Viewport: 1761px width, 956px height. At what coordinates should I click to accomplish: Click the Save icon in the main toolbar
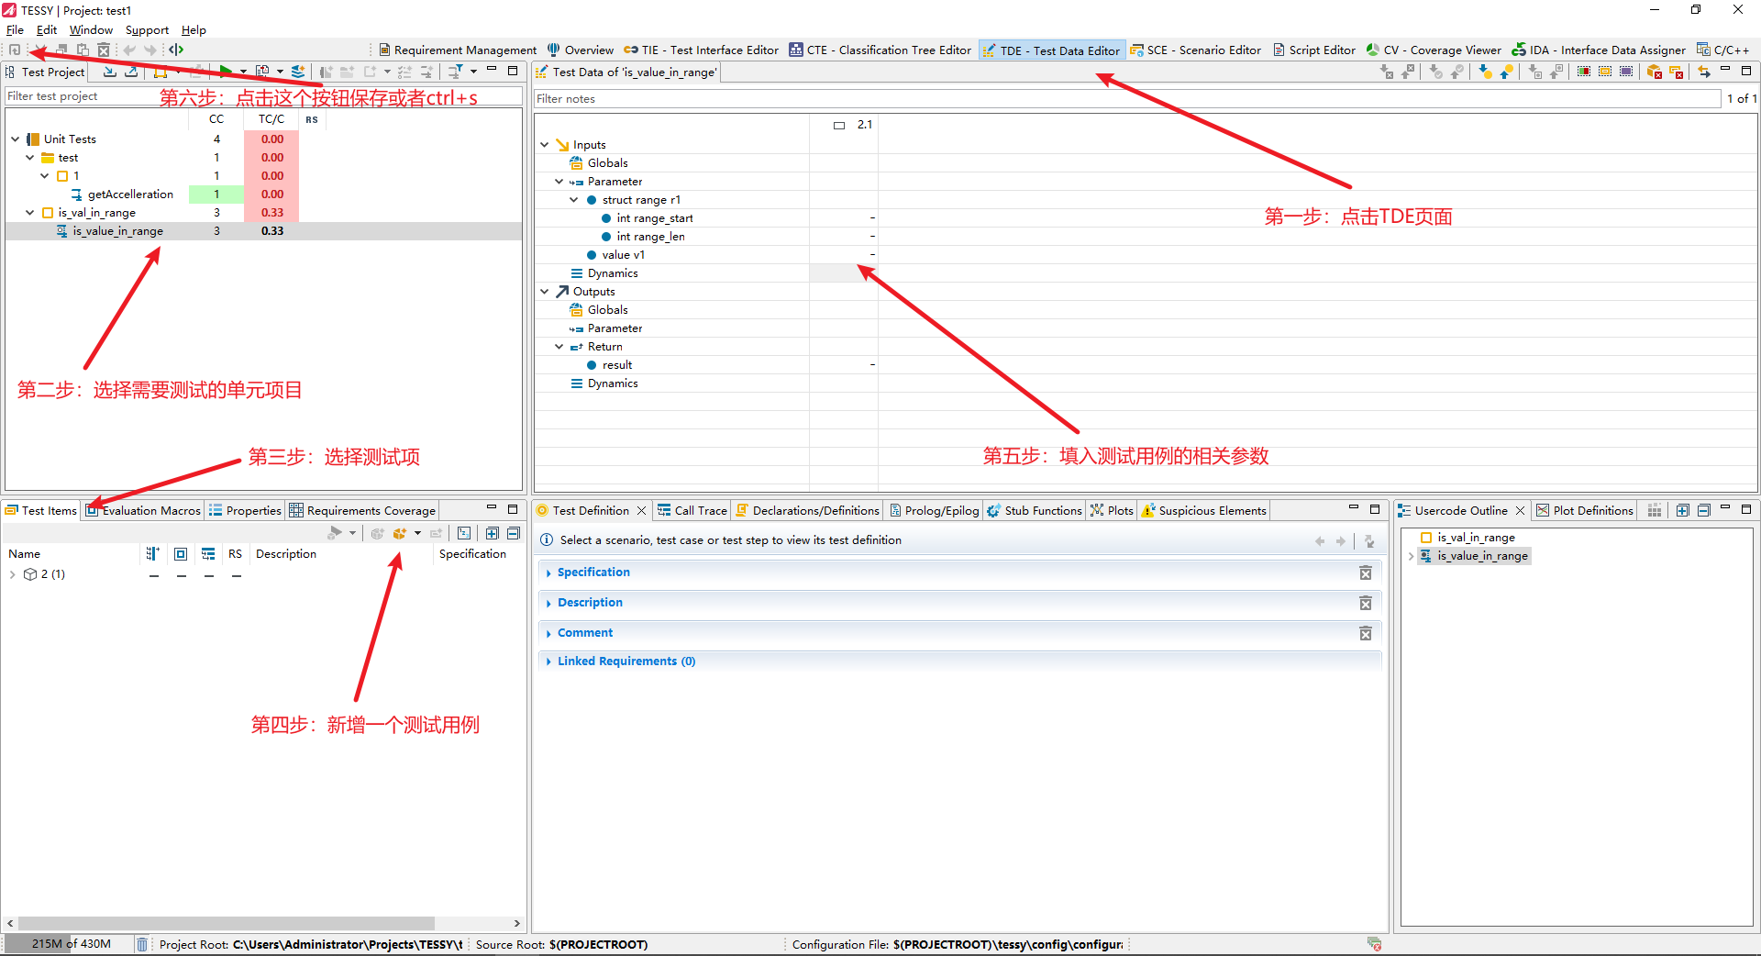pos(15,50)
